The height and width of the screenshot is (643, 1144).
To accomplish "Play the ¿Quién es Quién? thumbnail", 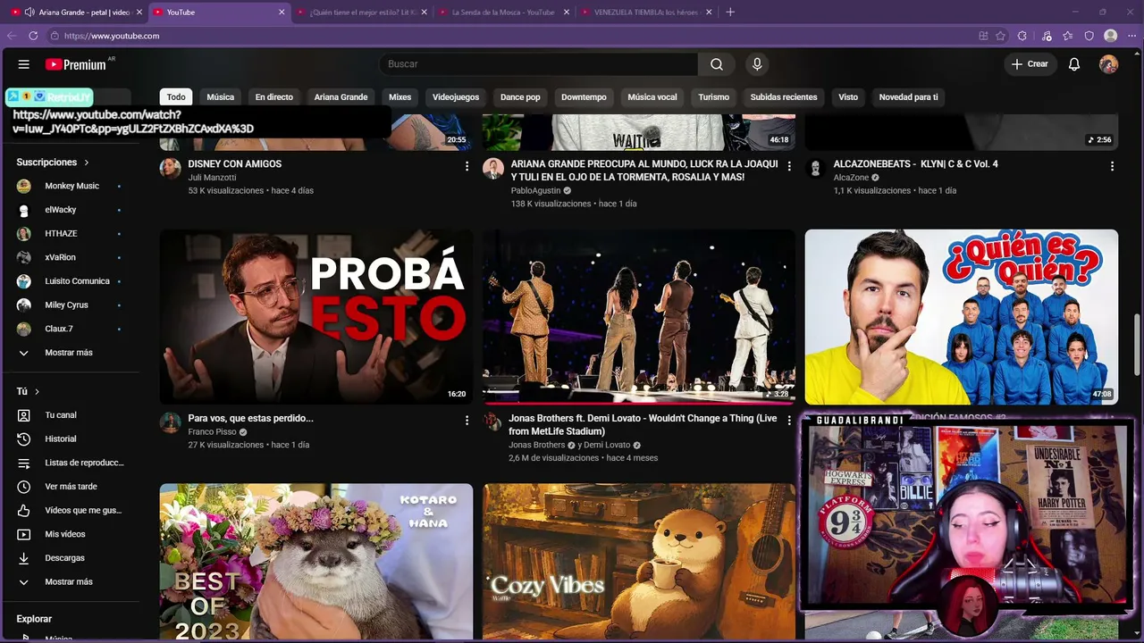I will [962, 317].
